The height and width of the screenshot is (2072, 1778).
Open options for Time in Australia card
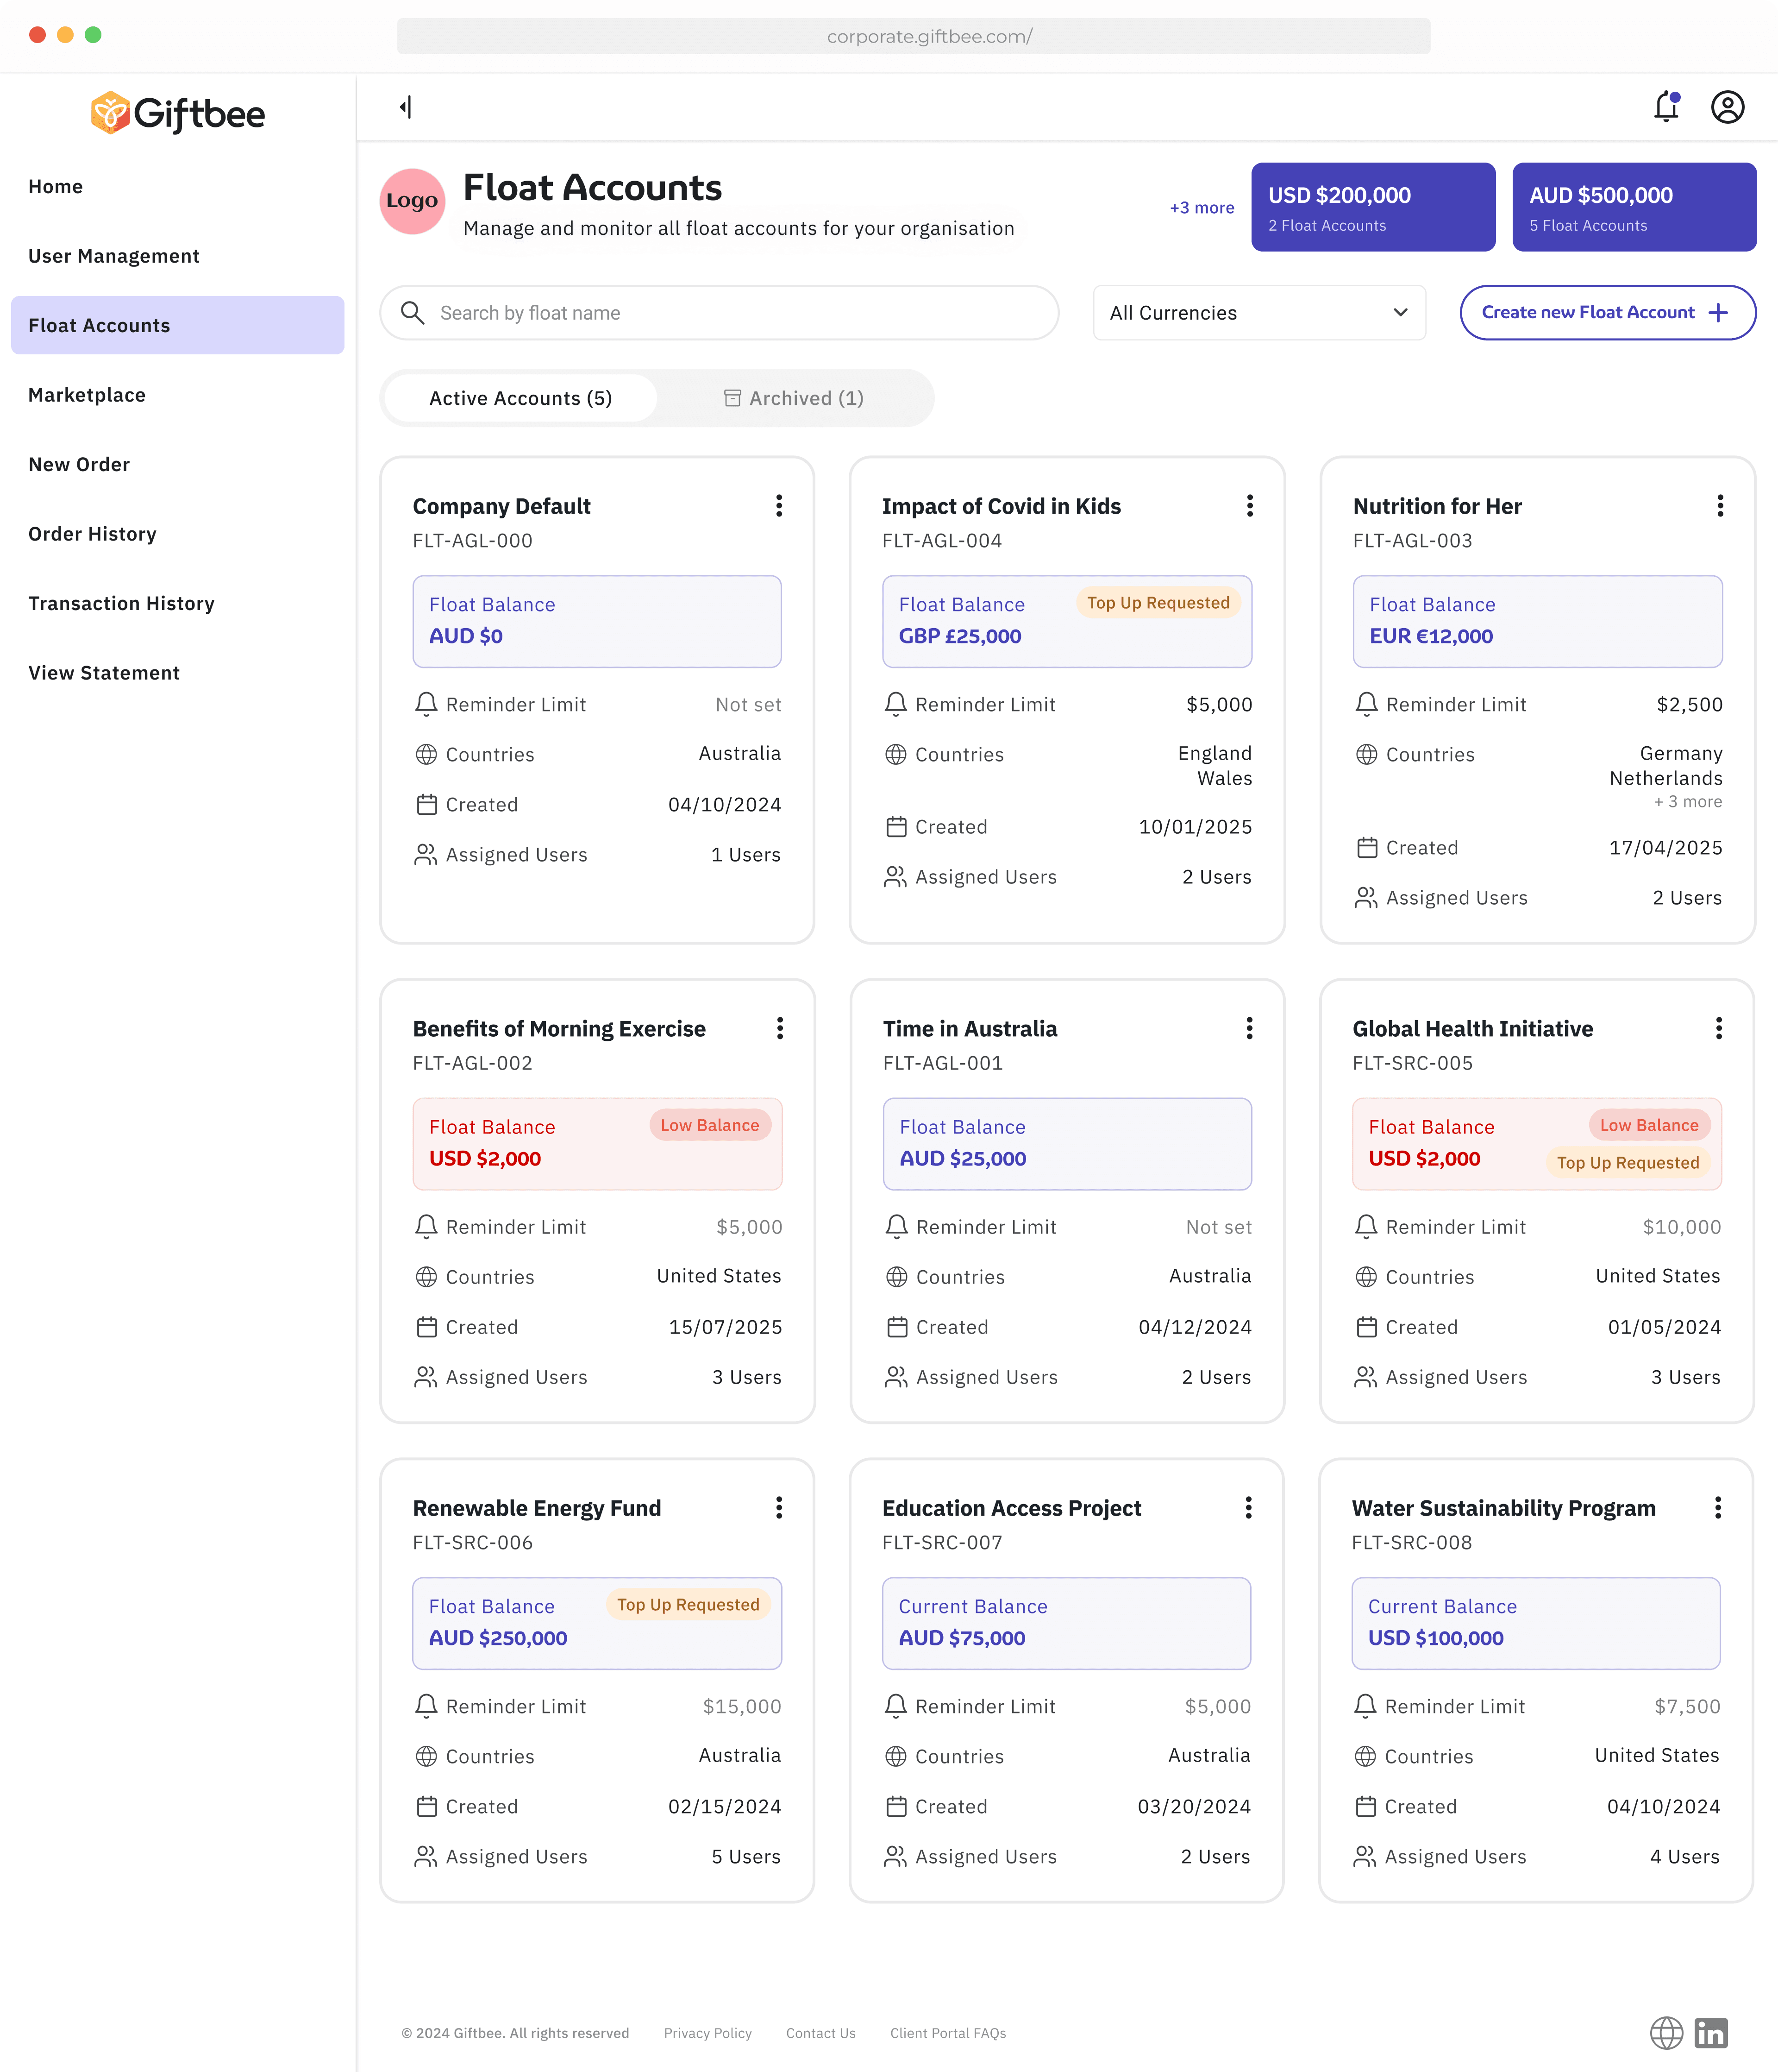click(1249, 1028)
